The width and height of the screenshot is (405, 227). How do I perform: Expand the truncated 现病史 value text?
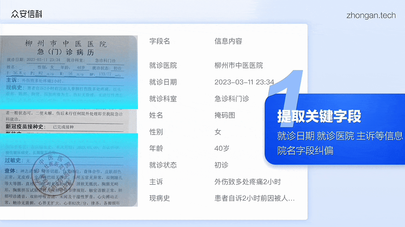(x=254, y=198)
